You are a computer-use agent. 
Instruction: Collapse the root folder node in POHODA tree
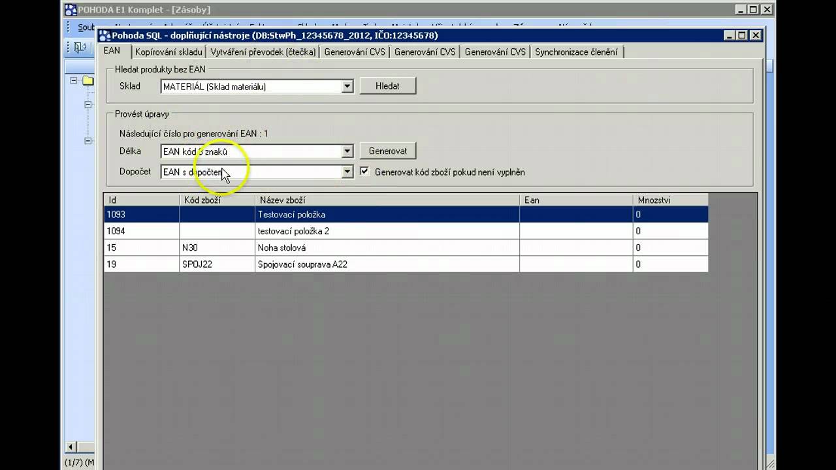coord(74,80)
